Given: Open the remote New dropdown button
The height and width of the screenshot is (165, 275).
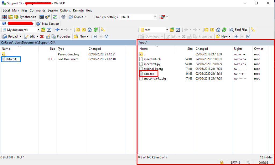Looking at the screenshot, I should [223, 36].
